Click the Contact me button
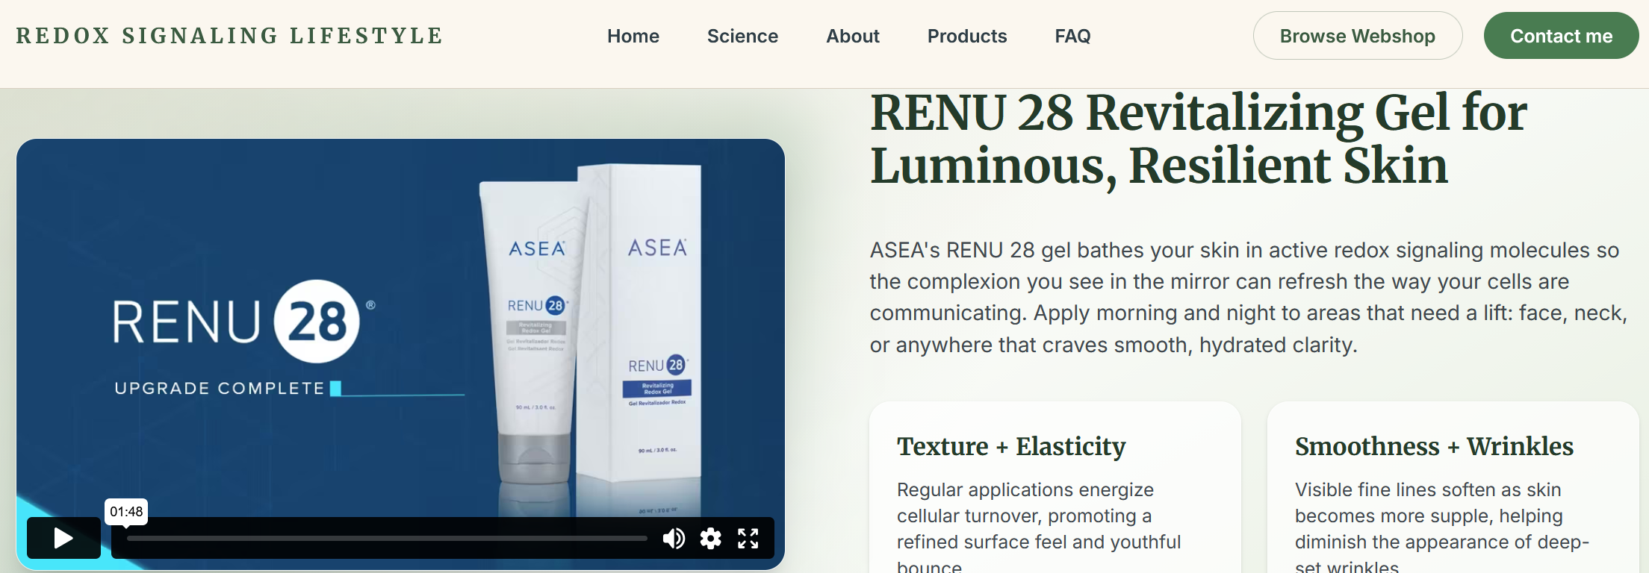 (x=1562, y=36)
